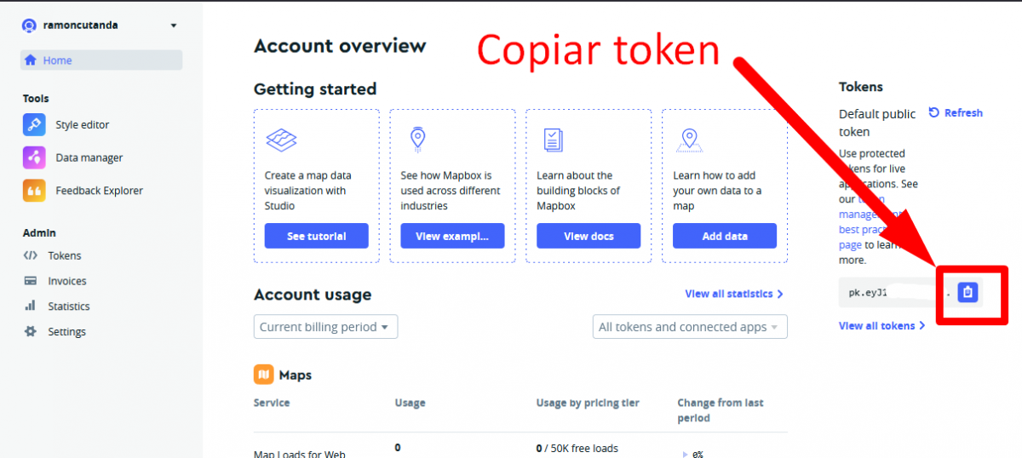
Task: Open the Data manager tool
Action: (x=89, y=157)
